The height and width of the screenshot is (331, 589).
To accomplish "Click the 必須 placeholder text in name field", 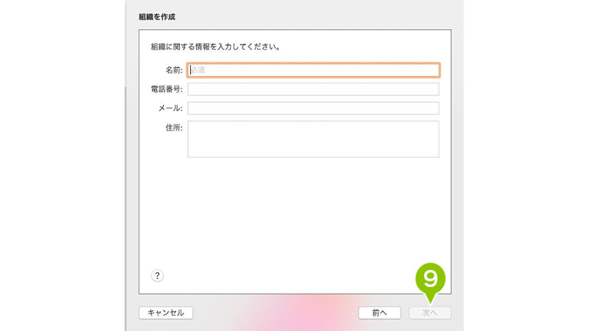I will click(x=198, y=70).
